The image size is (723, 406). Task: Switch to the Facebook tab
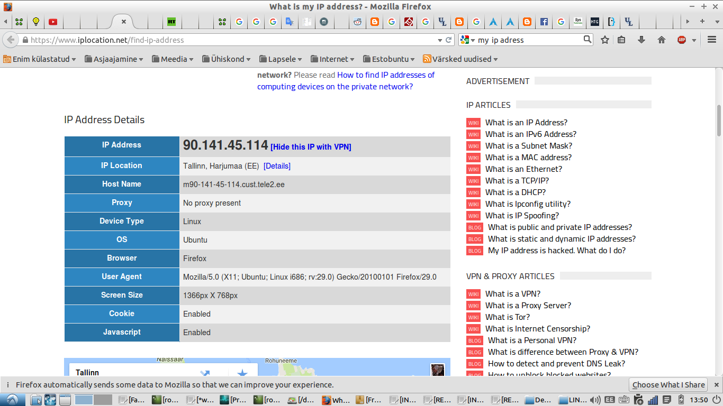[x=544, y=22]
